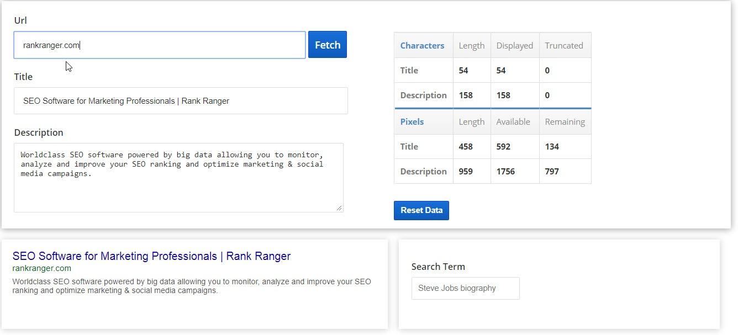
Task: Click the Truncated column header
Action: [x=564, y=46]
